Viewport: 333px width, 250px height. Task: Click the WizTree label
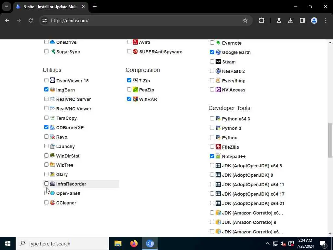coord(65,165)
